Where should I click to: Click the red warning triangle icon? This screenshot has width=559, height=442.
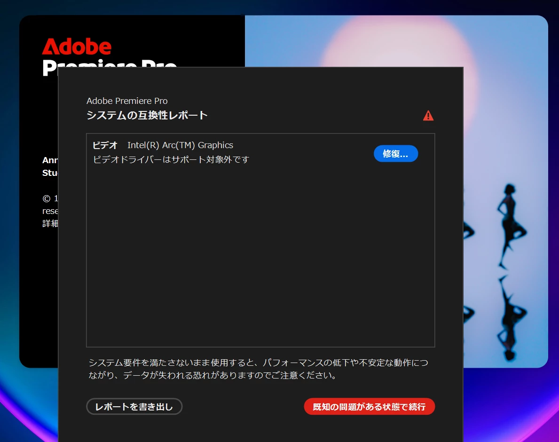click(428, 116)
